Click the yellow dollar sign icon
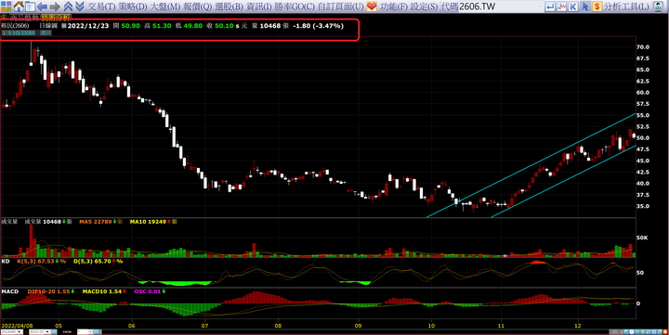This screenshot has width=669, height=335. click(x=597, y=6)
